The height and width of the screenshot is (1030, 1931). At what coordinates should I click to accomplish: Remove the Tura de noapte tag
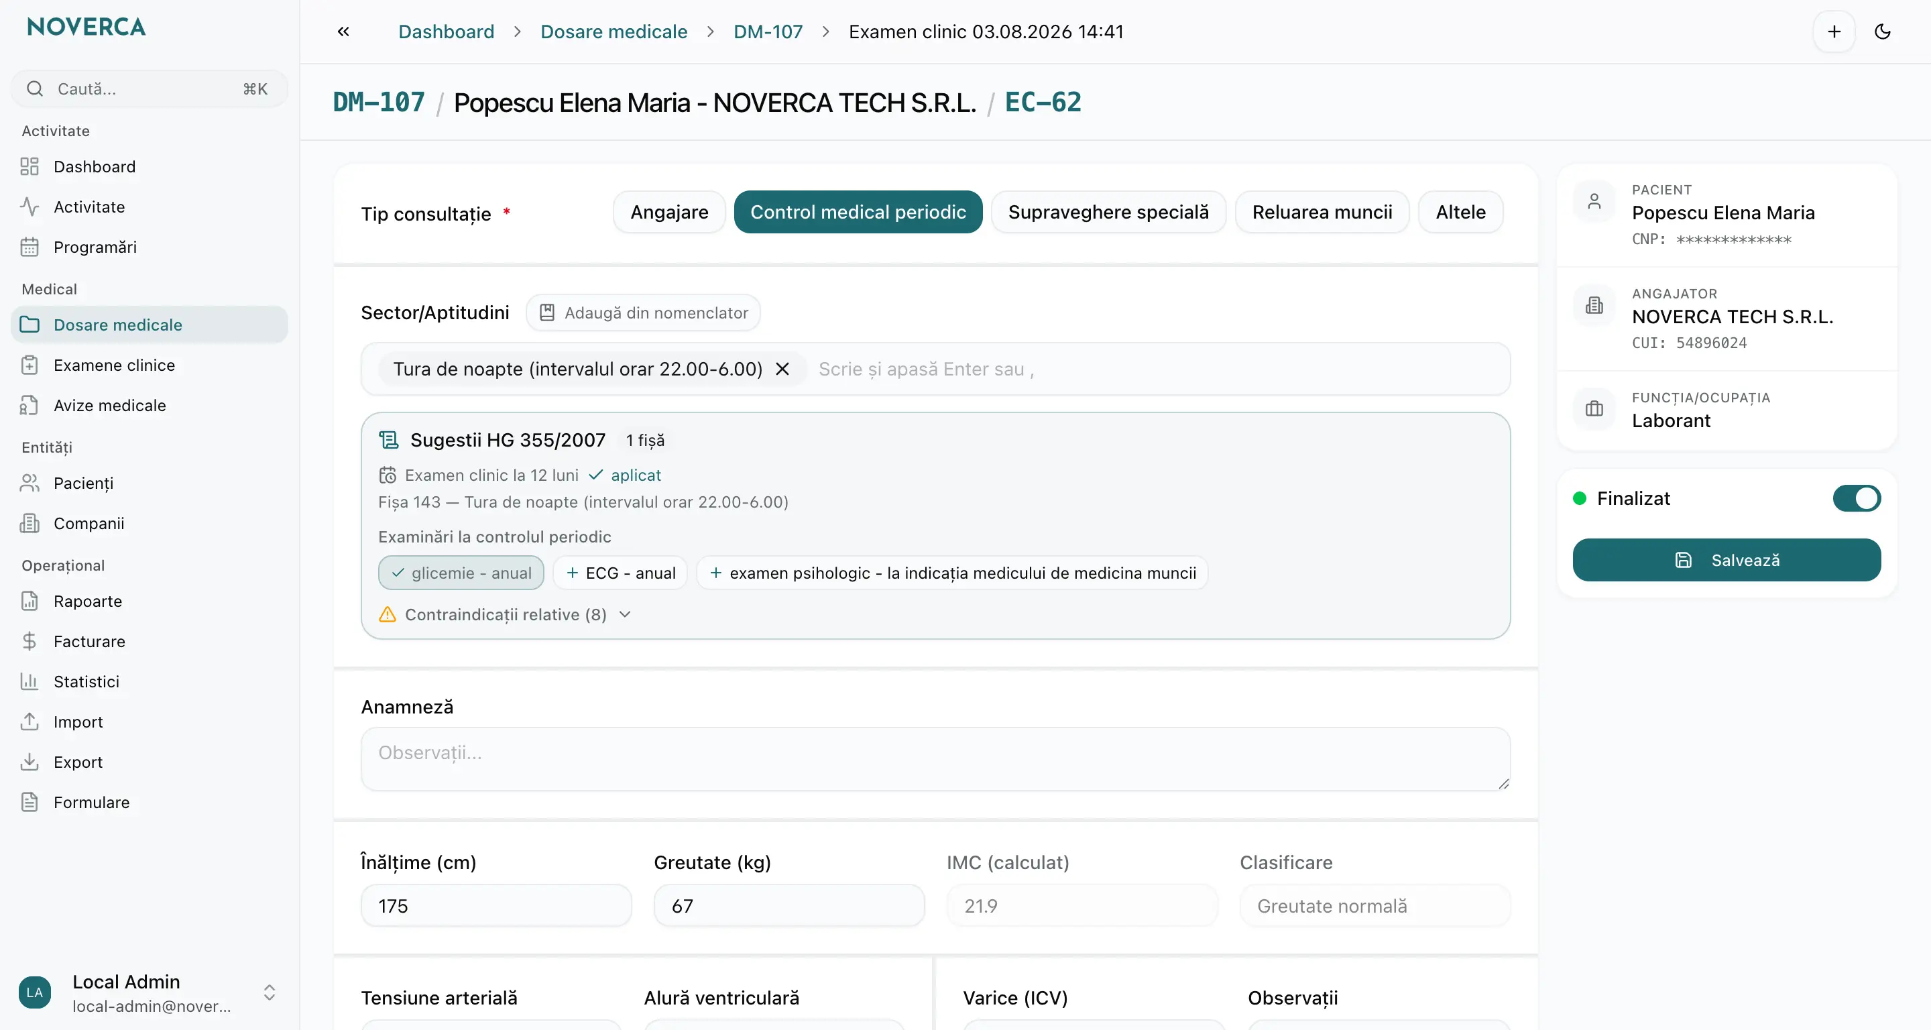782,369
